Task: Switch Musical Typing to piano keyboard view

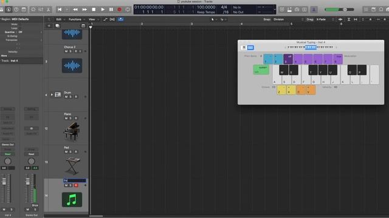Action: tap(244, 47)
